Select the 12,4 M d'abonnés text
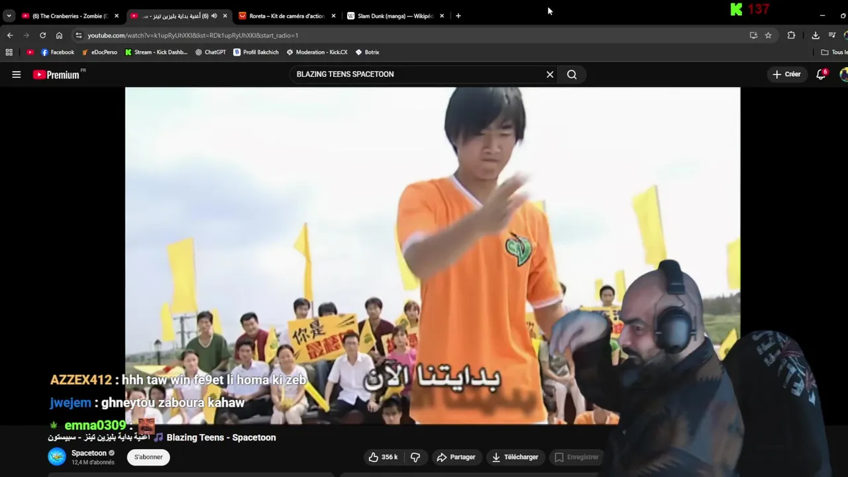 point(93,462)
